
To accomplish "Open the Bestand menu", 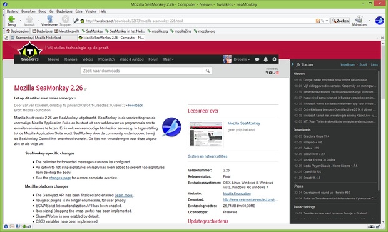I will (13, 11).
